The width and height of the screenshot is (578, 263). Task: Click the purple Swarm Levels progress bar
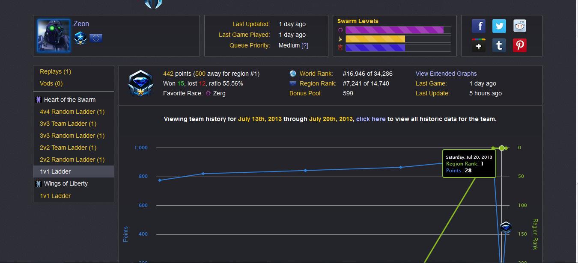click(x=398, y=30)
